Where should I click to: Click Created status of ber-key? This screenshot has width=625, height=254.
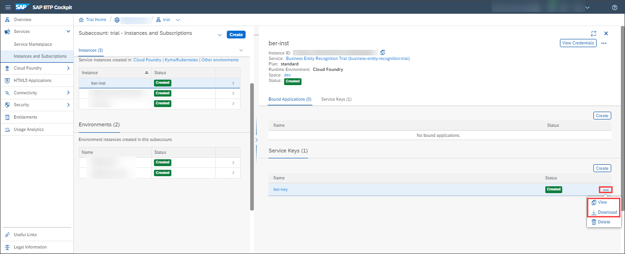pyautogui.click(x=554, y=189)
